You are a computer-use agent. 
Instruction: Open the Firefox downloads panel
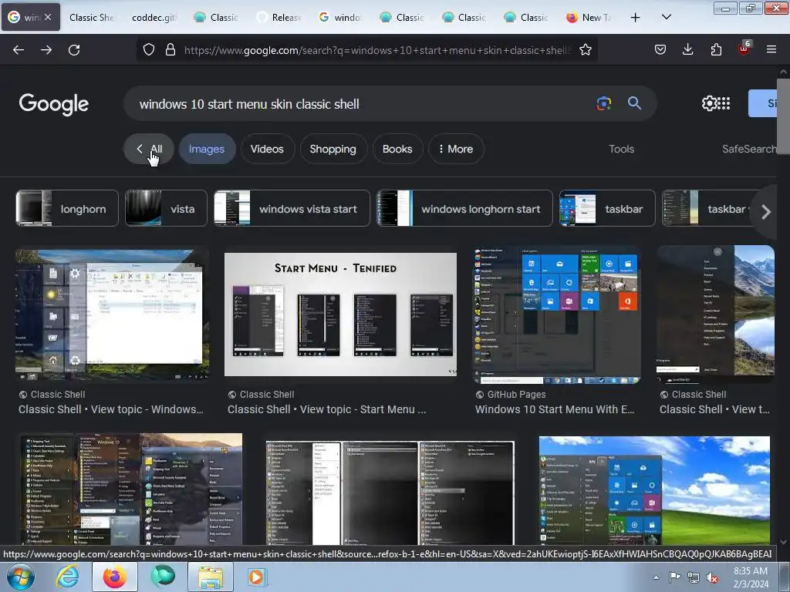[x=687, y=49]
